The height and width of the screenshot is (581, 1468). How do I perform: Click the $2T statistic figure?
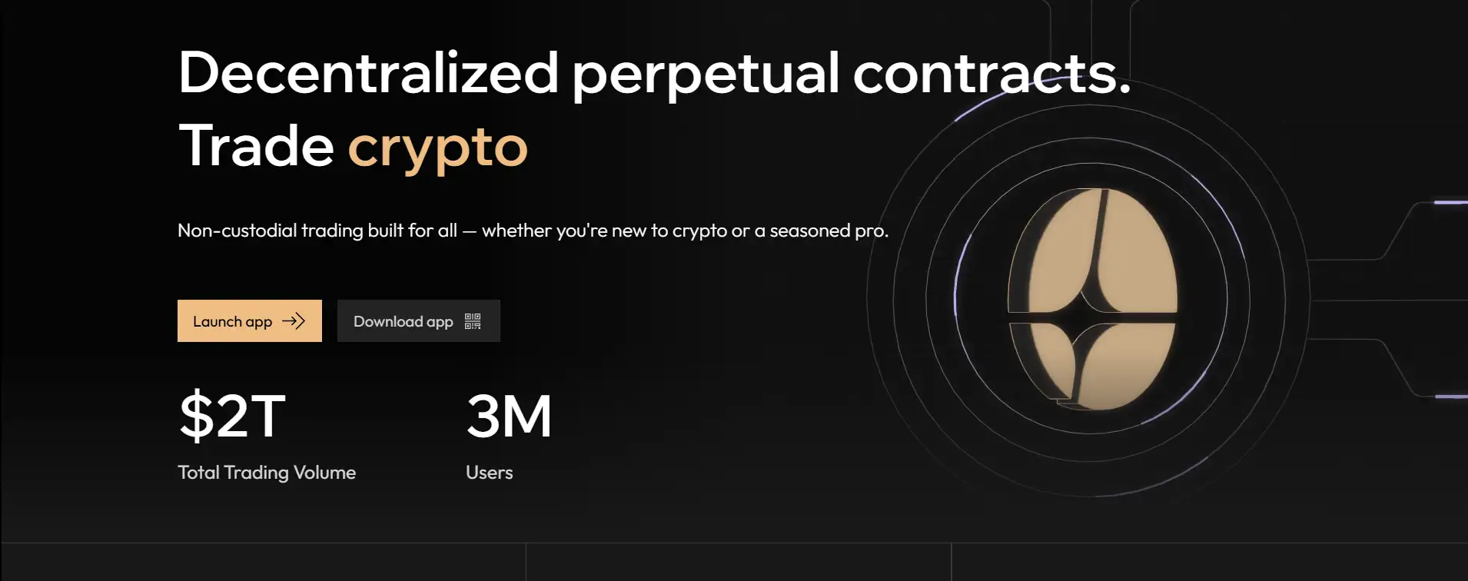pos(232,416)
